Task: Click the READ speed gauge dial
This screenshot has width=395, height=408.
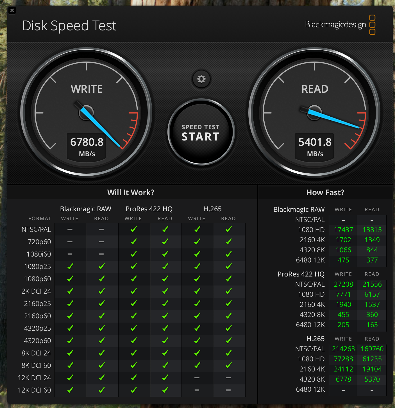Action: click(x=314, y=112)
